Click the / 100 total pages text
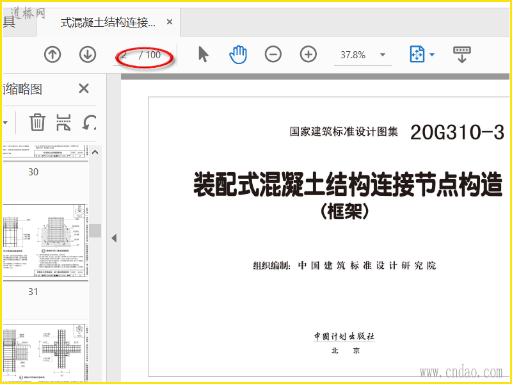Image resolution: width=512 pixels, height=384 pixels. tap(150, 55)
